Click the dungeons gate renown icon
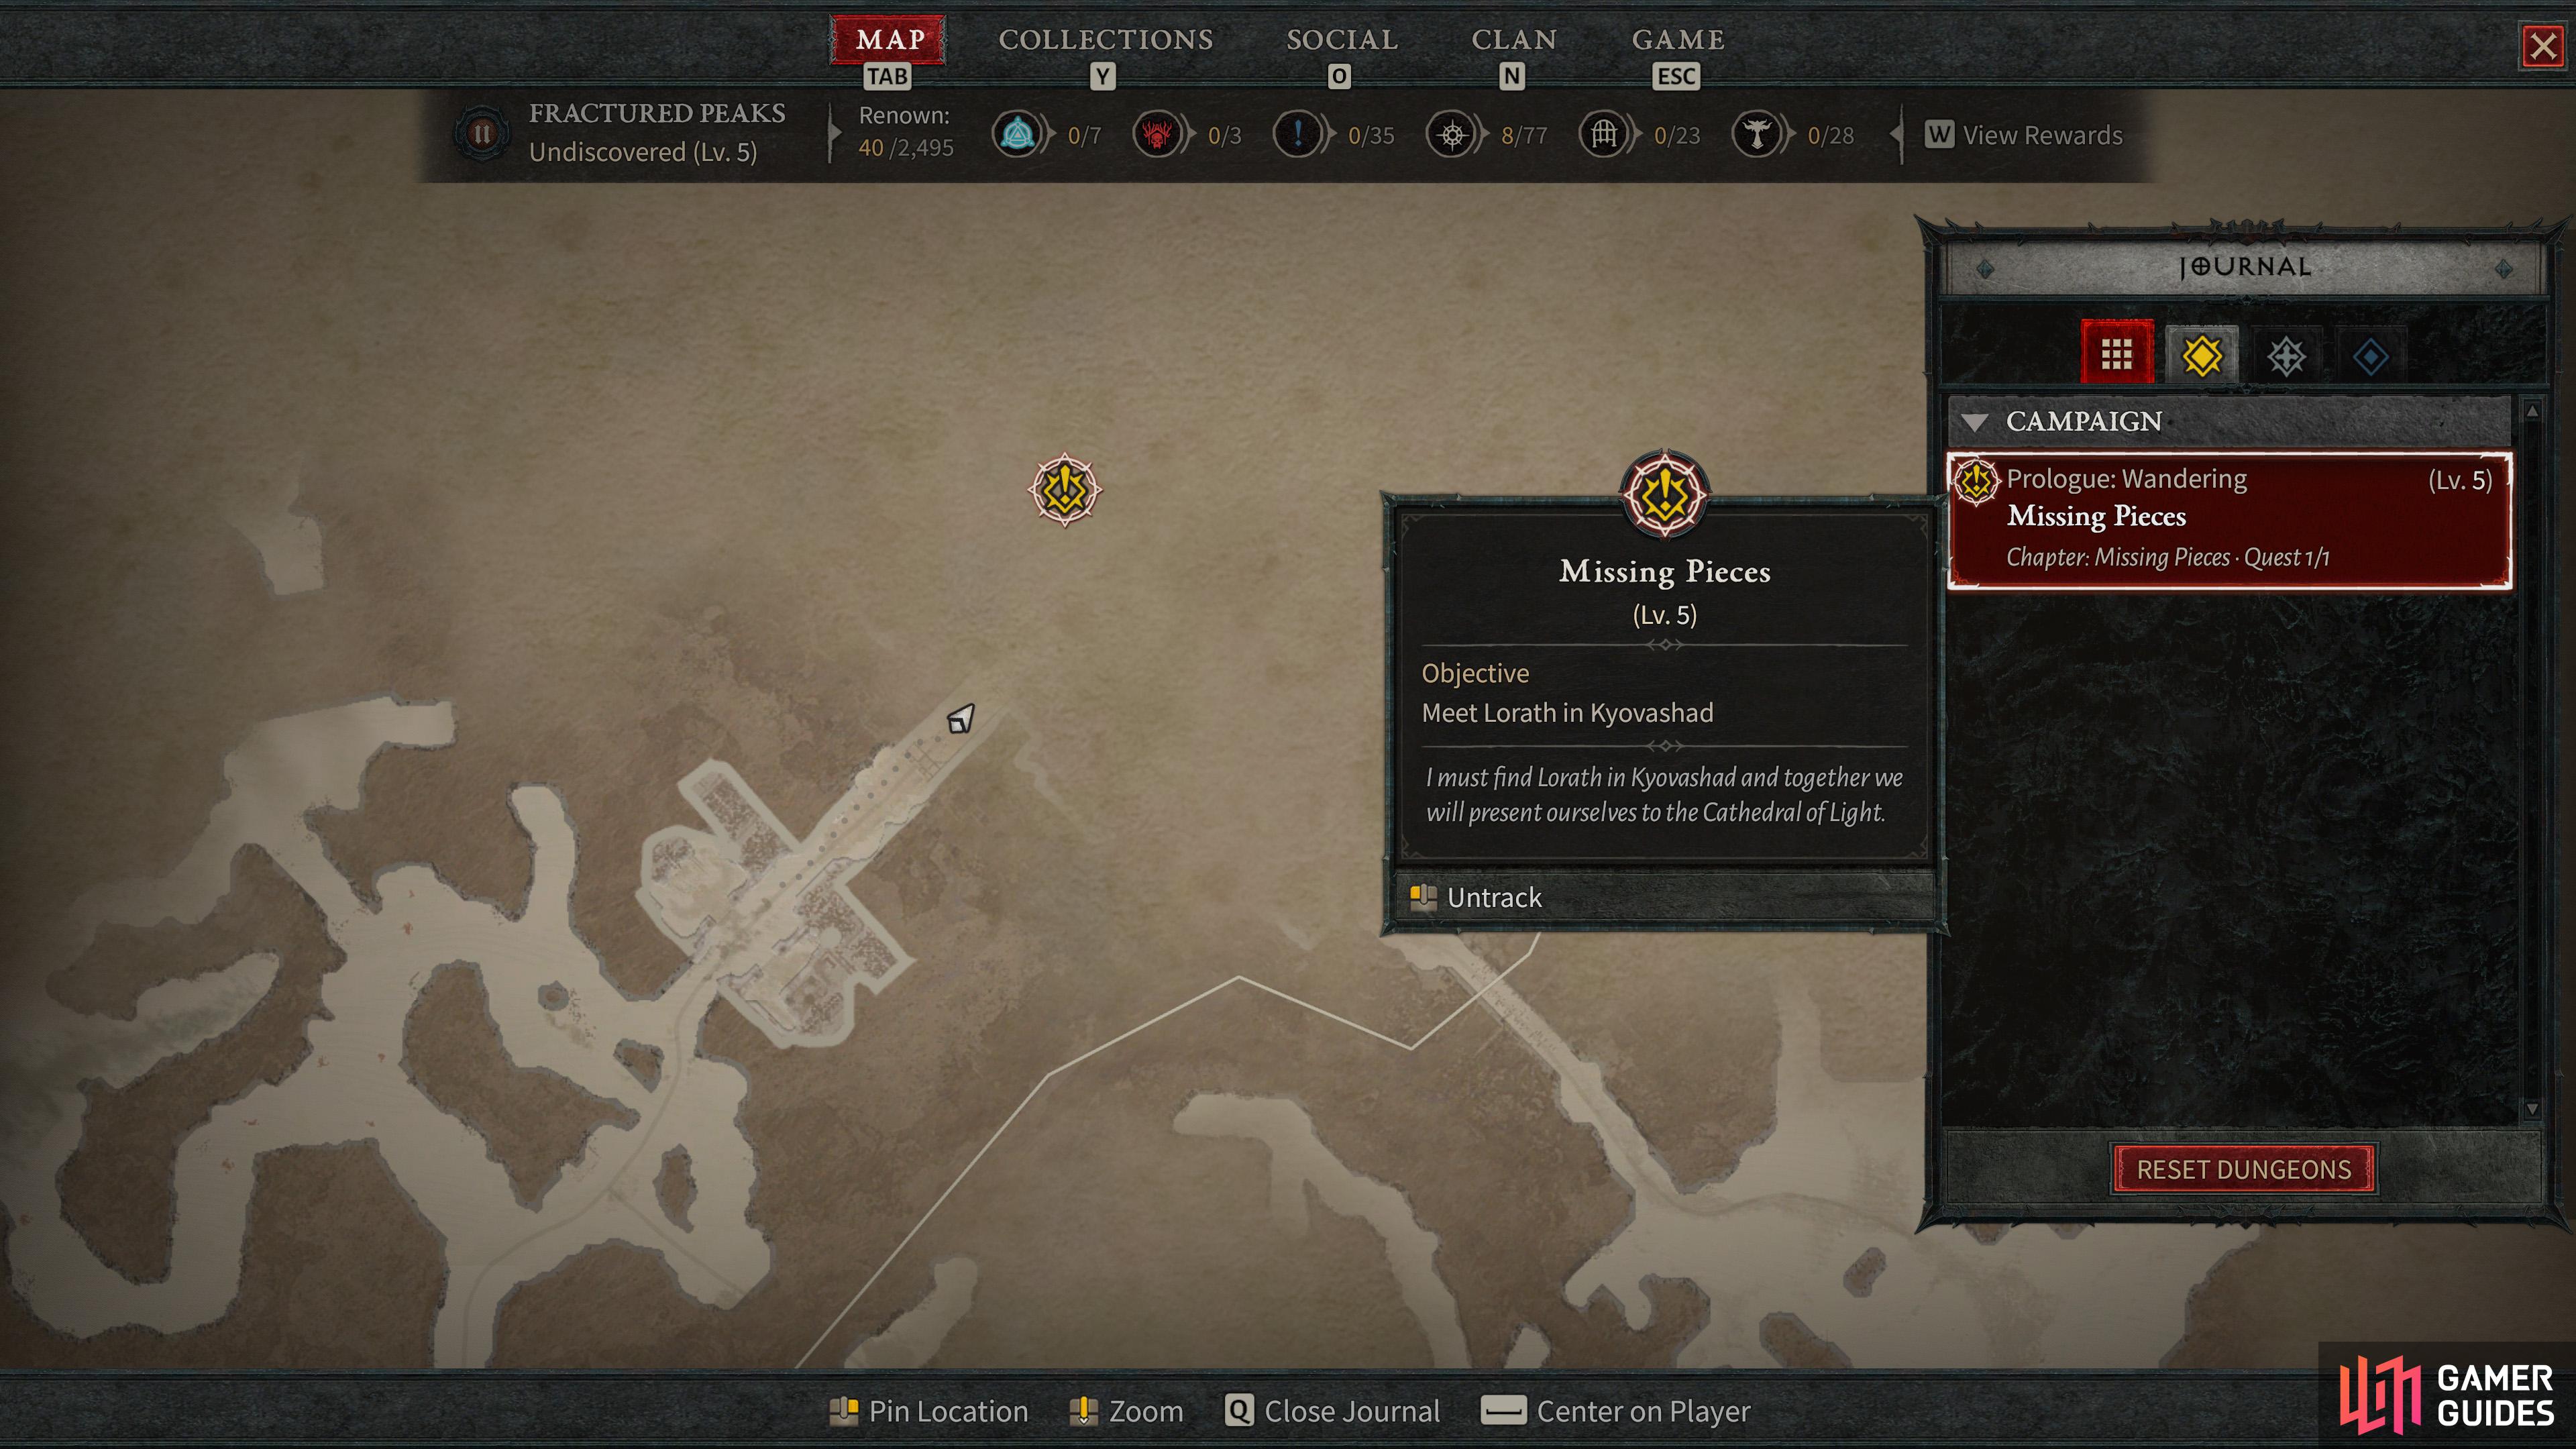2576x1449 pixels. (1604, 134)
